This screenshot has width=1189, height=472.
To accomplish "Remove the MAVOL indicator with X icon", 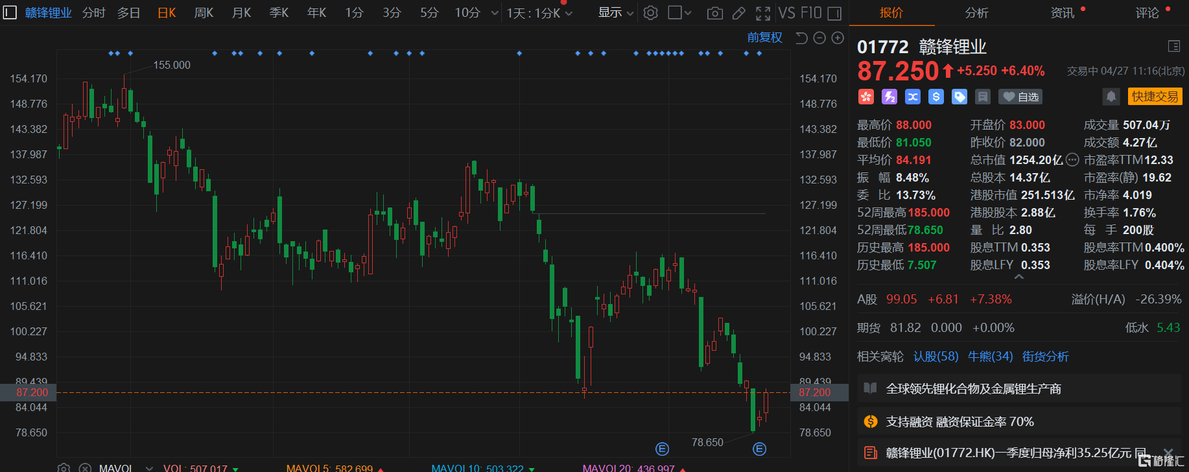I will tap(85, 467).
